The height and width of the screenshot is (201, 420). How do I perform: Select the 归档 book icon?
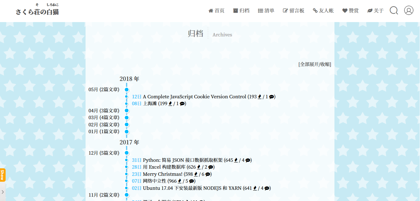236,10
